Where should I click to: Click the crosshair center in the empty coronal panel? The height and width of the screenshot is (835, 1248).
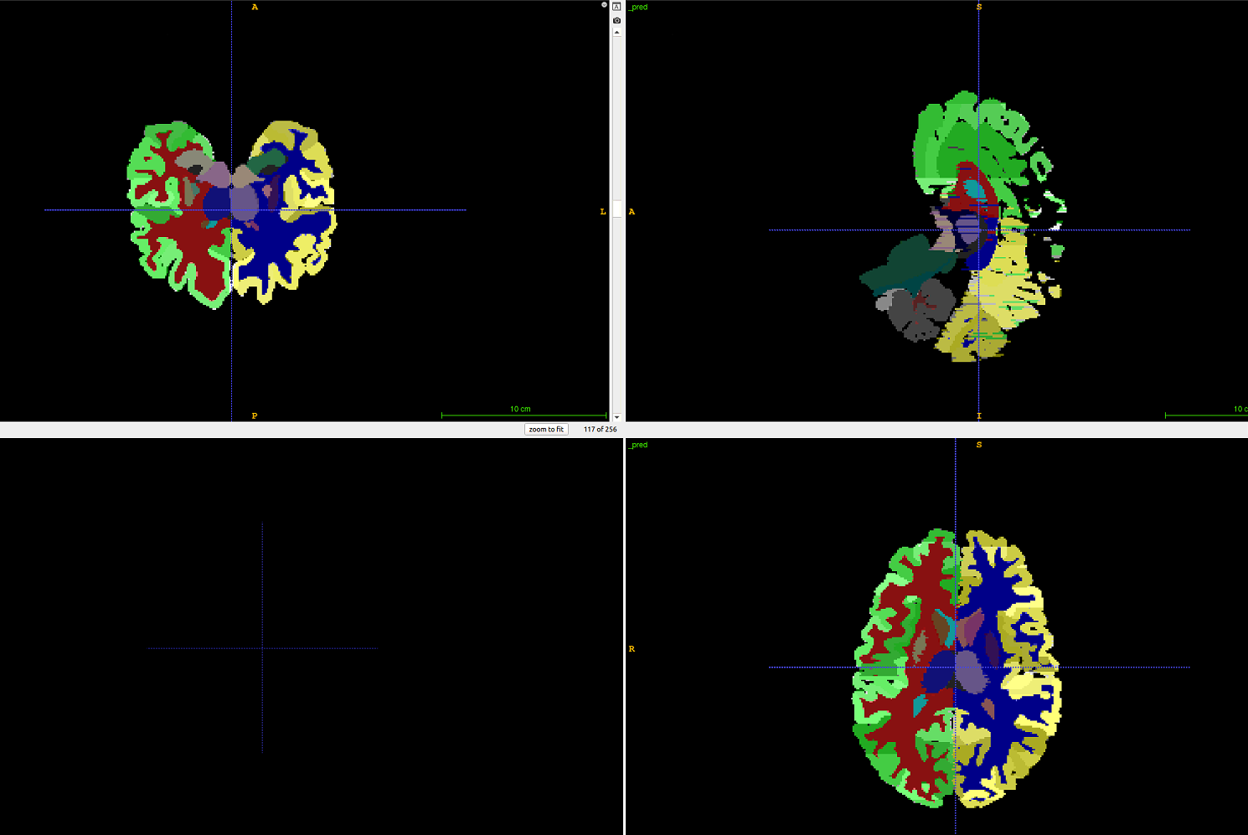264,647
